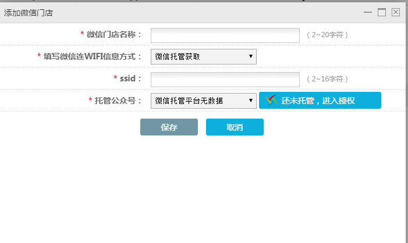This screenshot has height=243, width=408.
Task: Close the 添加微信门店 dialog
Action: click(396, 12)
